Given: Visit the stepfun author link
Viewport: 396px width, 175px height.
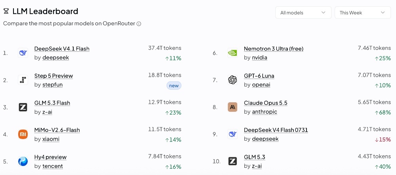Looking at the screenshot, I should [53, 85].
